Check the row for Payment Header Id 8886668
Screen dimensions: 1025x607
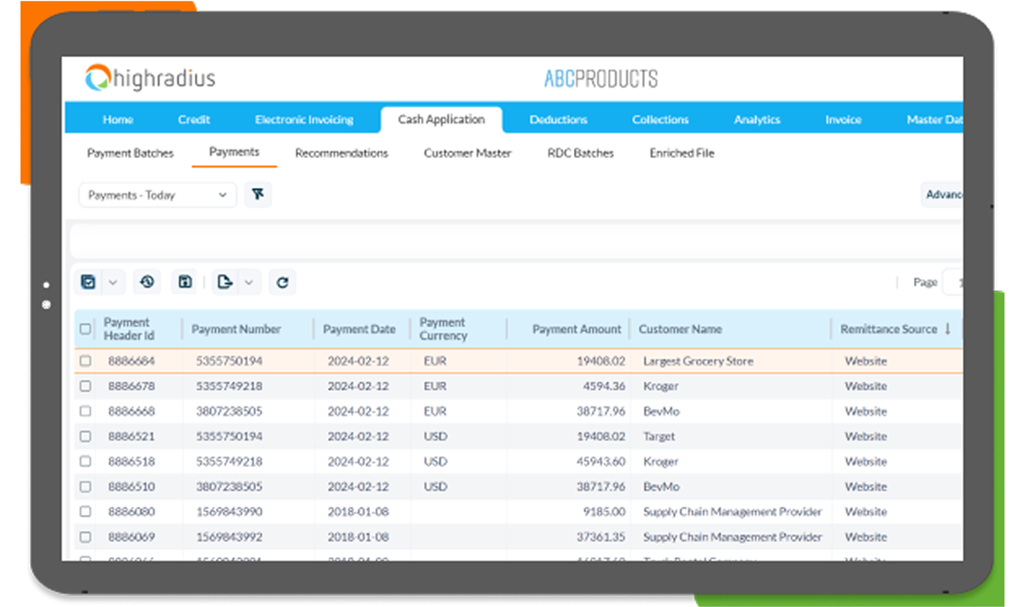[85, 411]
